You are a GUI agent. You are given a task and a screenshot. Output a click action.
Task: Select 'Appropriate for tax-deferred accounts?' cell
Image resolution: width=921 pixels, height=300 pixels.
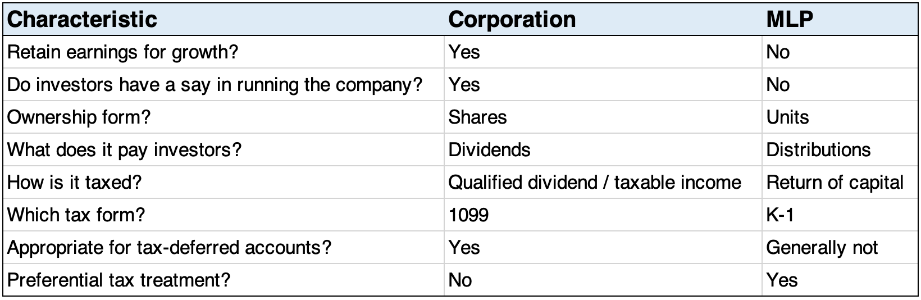point(169,248)
